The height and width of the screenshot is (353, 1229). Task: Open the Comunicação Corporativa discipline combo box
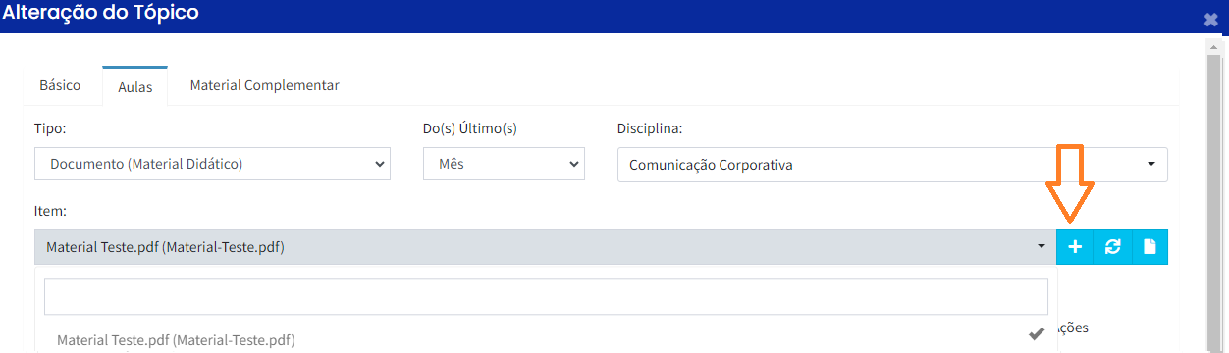coord(892,165)
